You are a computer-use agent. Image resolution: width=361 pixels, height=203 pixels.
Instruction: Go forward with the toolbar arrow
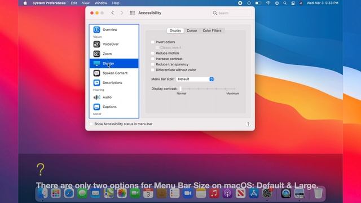click(x=122, y=13)
